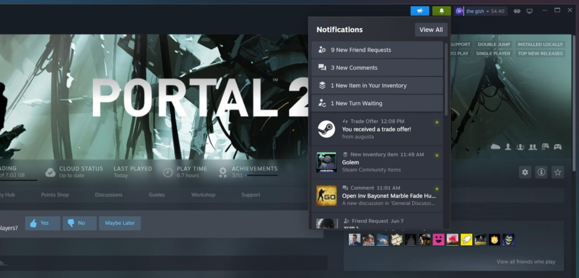Click View all friends who play
Screen dimensions: 579x278
(526, 261)
